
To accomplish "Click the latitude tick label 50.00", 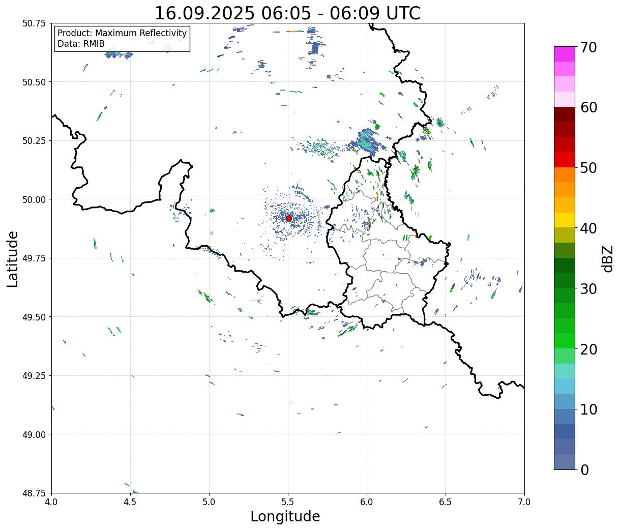I will click(34, 199).
